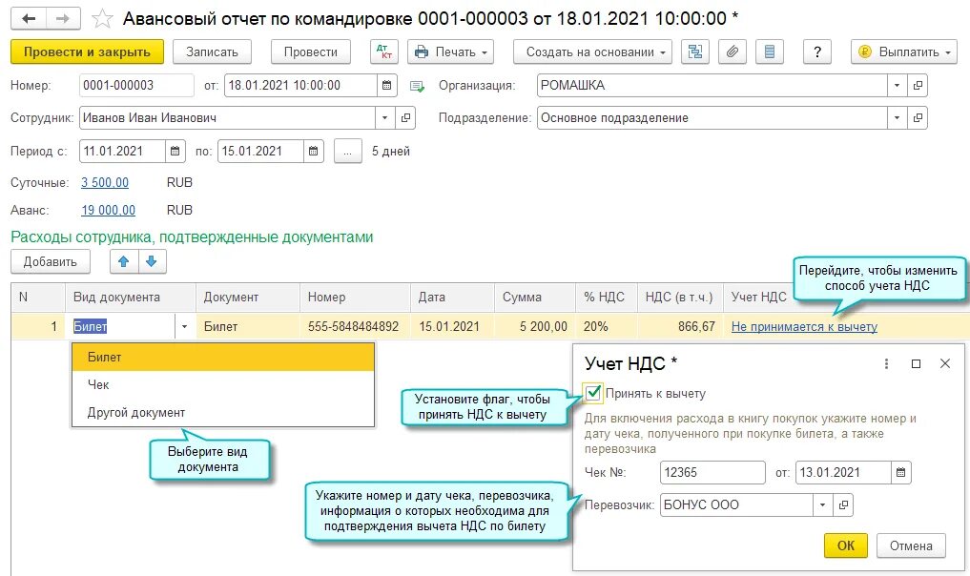Screen dimensions: 970x576
Task: Click the Провести button
Action: (311, 51)
